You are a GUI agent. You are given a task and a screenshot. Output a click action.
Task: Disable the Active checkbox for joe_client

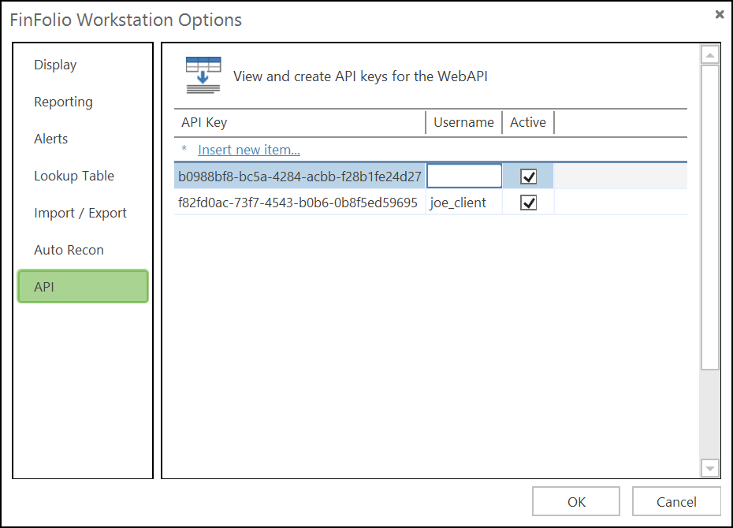[x=527, y=202]
